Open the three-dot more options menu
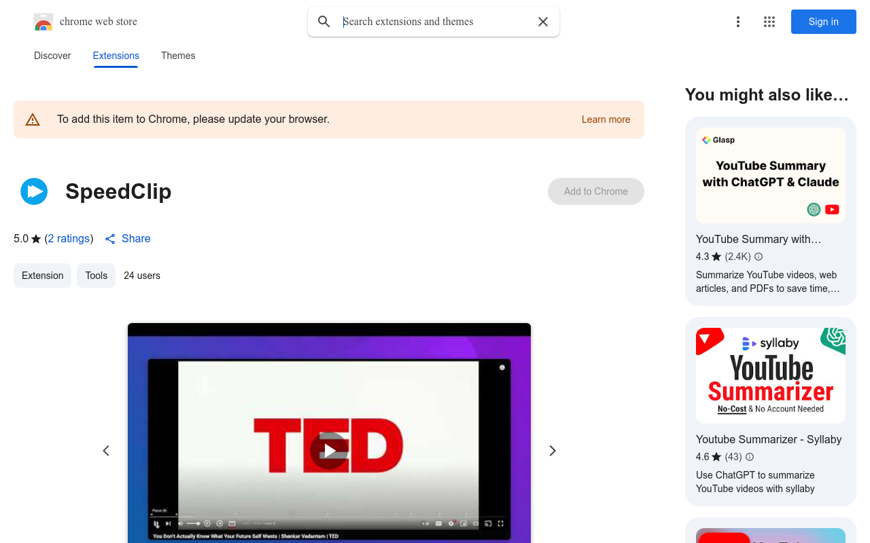Image resolution: width=870 pixels, height=543 pixels. tap(738, 22)
